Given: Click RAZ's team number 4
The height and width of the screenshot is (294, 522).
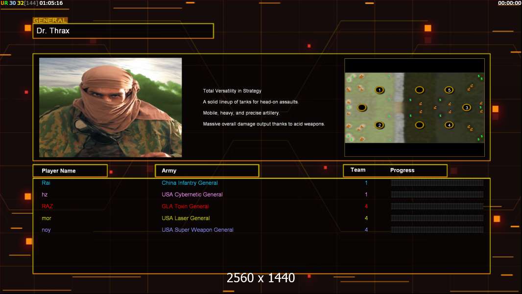Looking at the screenshot, I should click(x=366, y=206).
